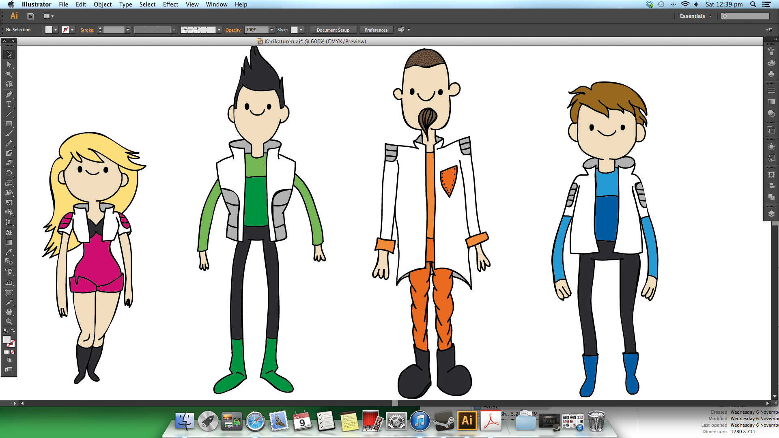This screenshot has height=438, width=779.
Task: Expand the collapsed right panel dock
Action: tap(775, 39)
